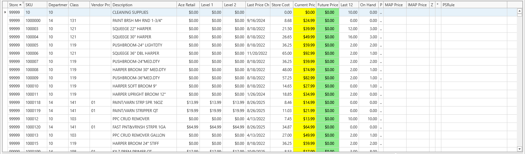Screen dimensions: 525x154
Task: Select the yellow $24.99 current price cell
Action: click(x=304, y=21)
